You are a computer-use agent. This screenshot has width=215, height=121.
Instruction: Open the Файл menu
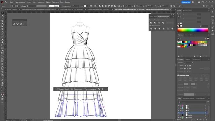[11, 2]
